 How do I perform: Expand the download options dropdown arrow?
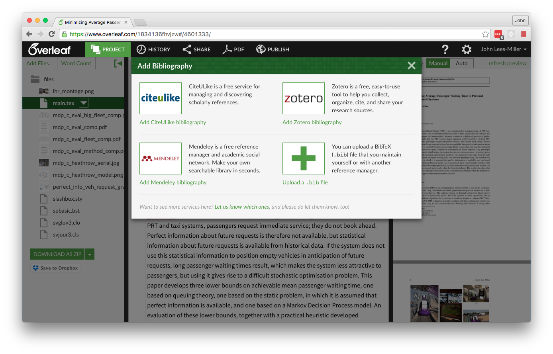point(90,254)
